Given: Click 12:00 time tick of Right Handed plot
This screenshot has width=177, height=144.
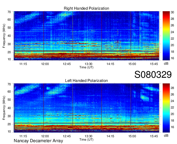Looking at the screenshot, I should point(45,64).
